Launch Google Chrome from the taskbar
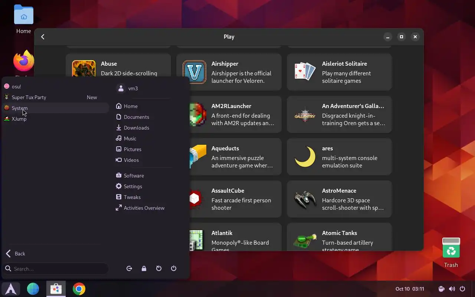Screen dimensions: 475x297 (x=79, y=289)
